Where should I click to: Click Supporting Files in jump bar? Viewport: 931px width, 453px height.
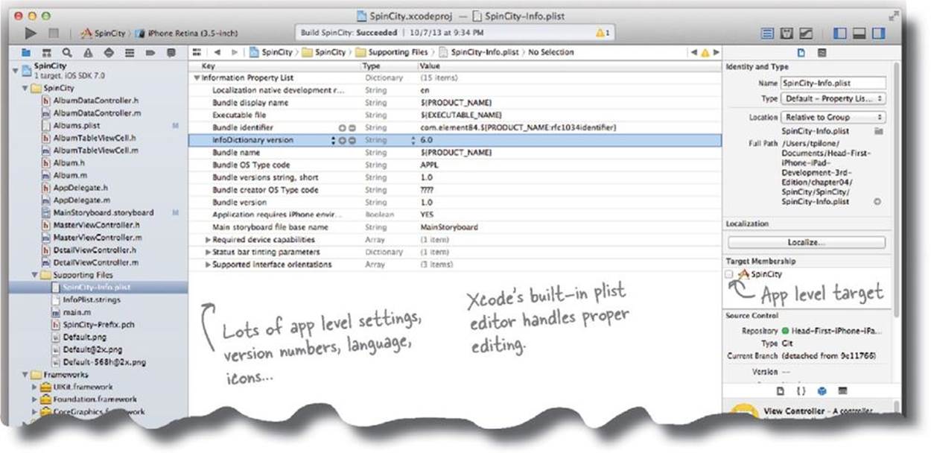393,52
